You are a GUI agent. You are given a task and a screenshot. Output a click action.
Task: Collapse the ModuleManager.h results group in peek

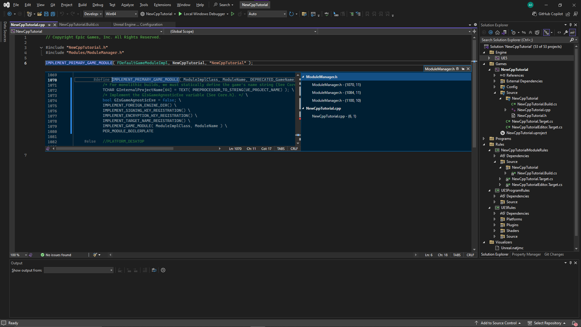[303, 77]
